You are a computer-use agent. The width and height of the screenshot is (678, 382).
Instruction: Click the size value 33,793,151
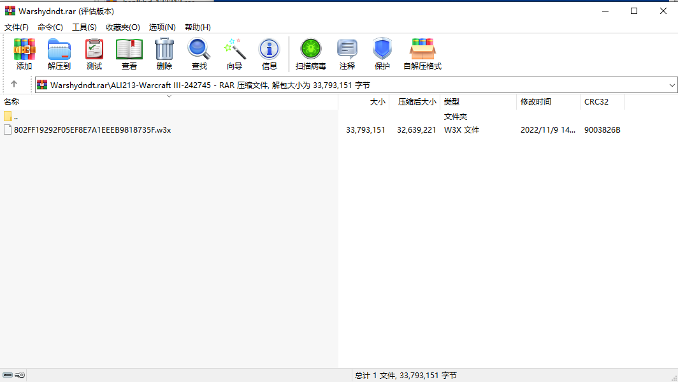pos(365,130)
